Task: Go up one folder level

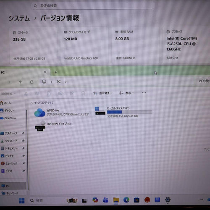Action: (x=20, y=82)
